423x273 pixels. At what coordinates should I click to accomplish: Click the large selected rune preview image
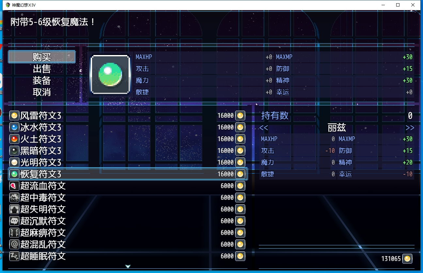tap(110, 75)
